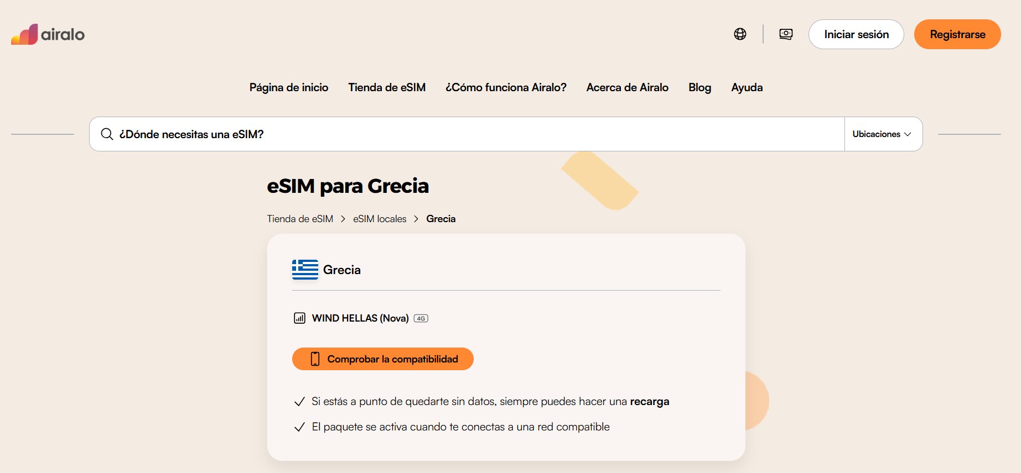This screenshot has width=1021, height=473.
Task: Click the Grecia breadcrumb text
Action: point(441,219)
